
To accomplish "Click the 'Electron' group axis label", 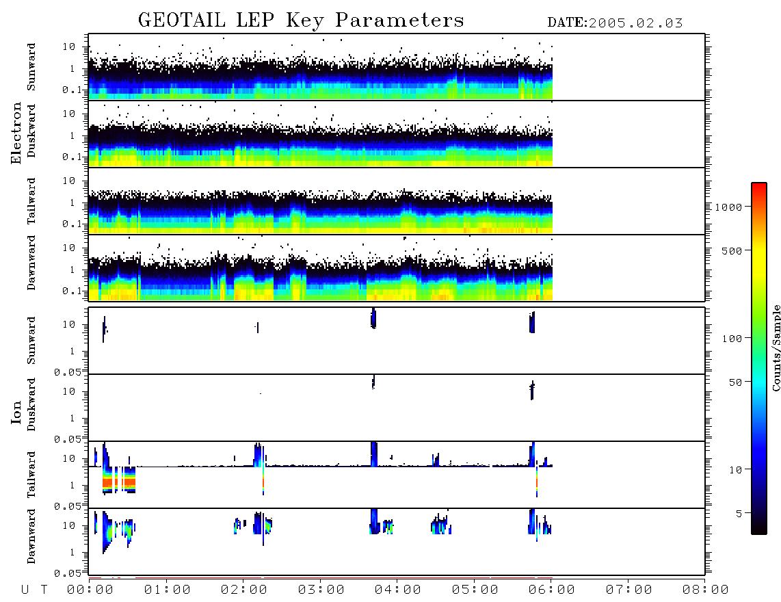I will [x=16, y=133].
